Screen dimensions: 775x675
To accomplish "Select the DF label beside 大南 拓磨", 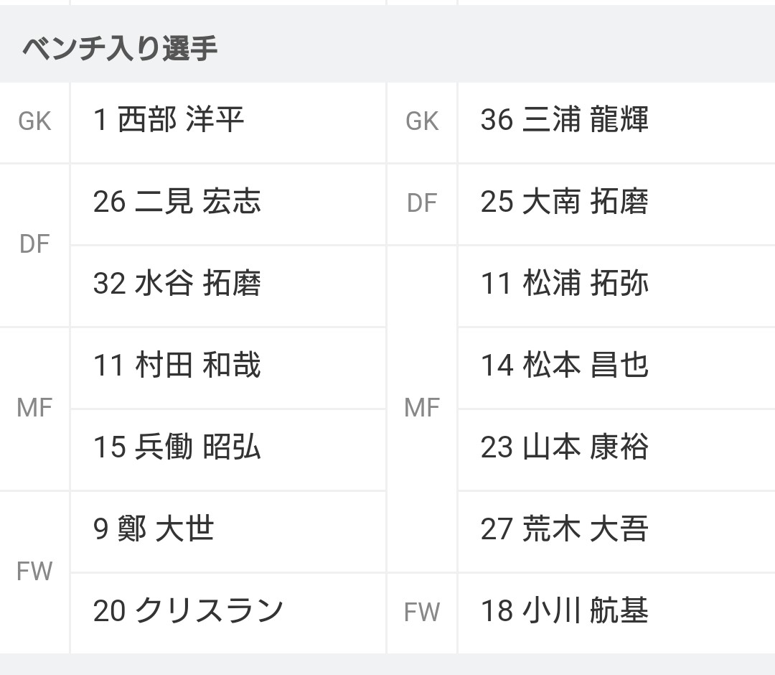I will click(x=422, y=203).
